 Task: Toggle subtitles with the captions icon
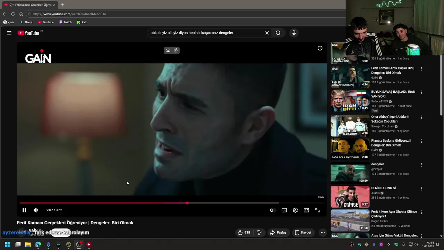[284, 210]
